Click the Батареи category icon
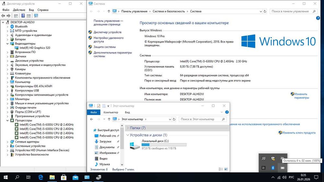 [x=12, y=39]
